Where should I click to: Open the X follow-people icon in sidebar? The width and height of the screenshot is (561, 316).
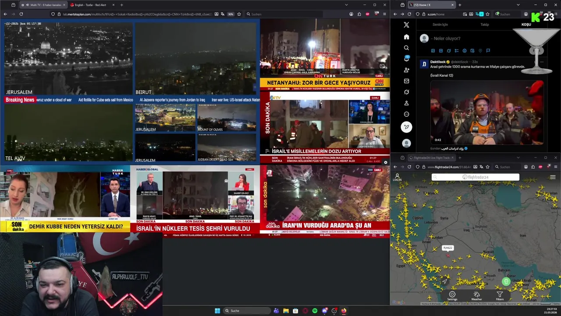tap(406, 70)
